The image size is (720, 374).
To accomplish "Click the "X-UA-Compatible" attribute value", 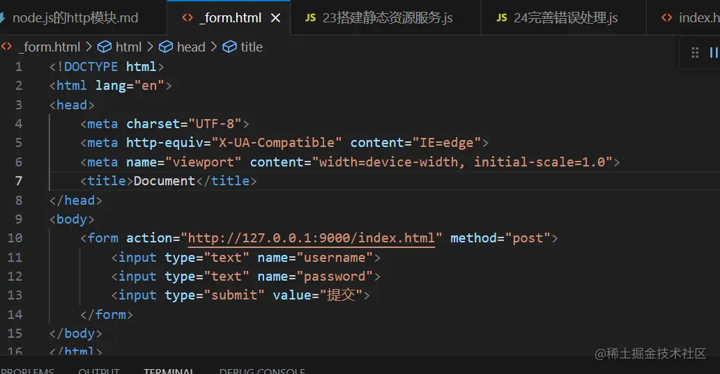I will (x=277, y=143).
